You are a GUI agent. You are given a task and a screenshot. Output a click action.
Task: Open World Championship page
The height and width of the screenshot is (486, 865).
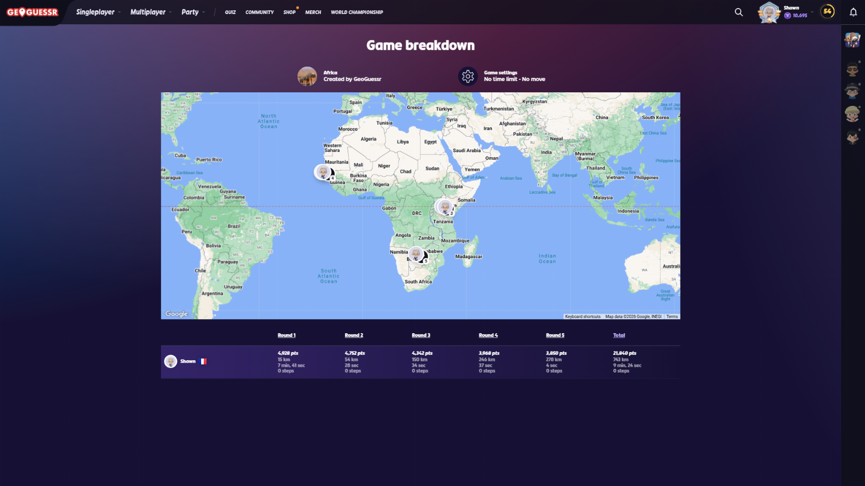point(357,12)
